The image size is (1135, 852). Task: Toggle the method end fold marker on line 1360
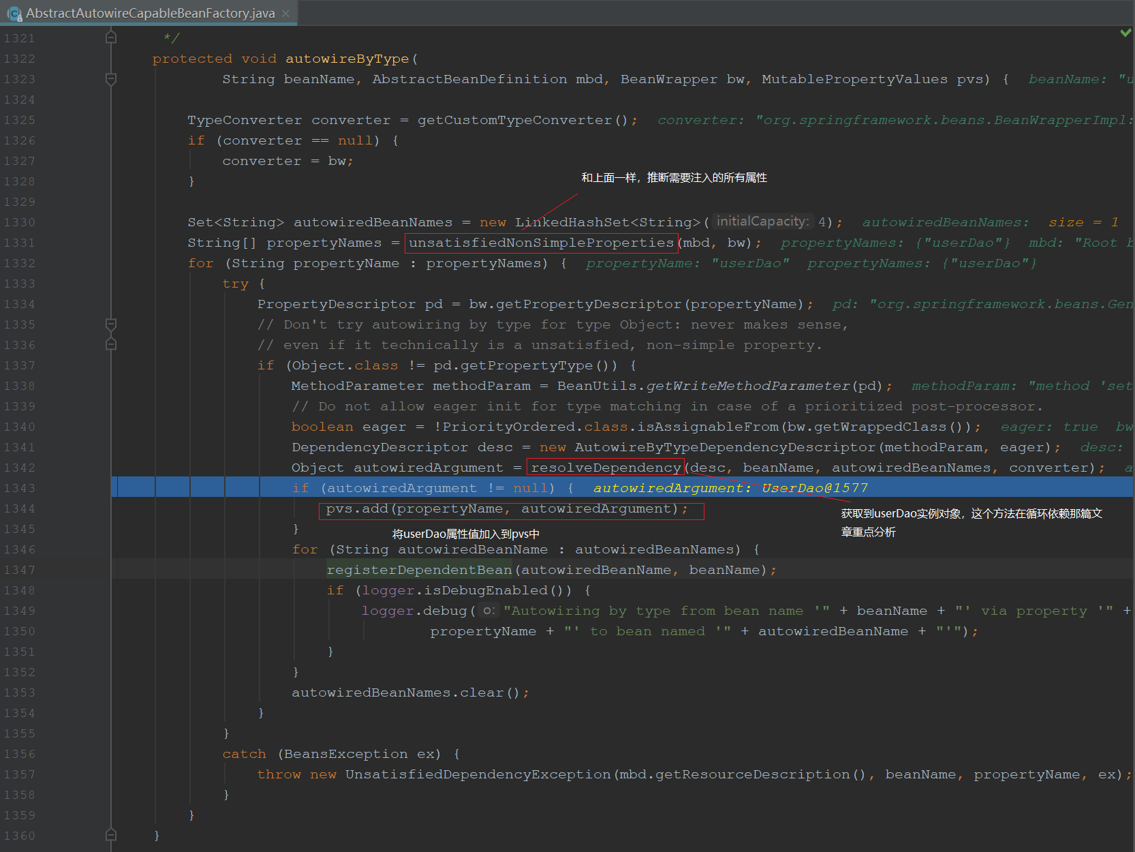click(x=111, y=835)
